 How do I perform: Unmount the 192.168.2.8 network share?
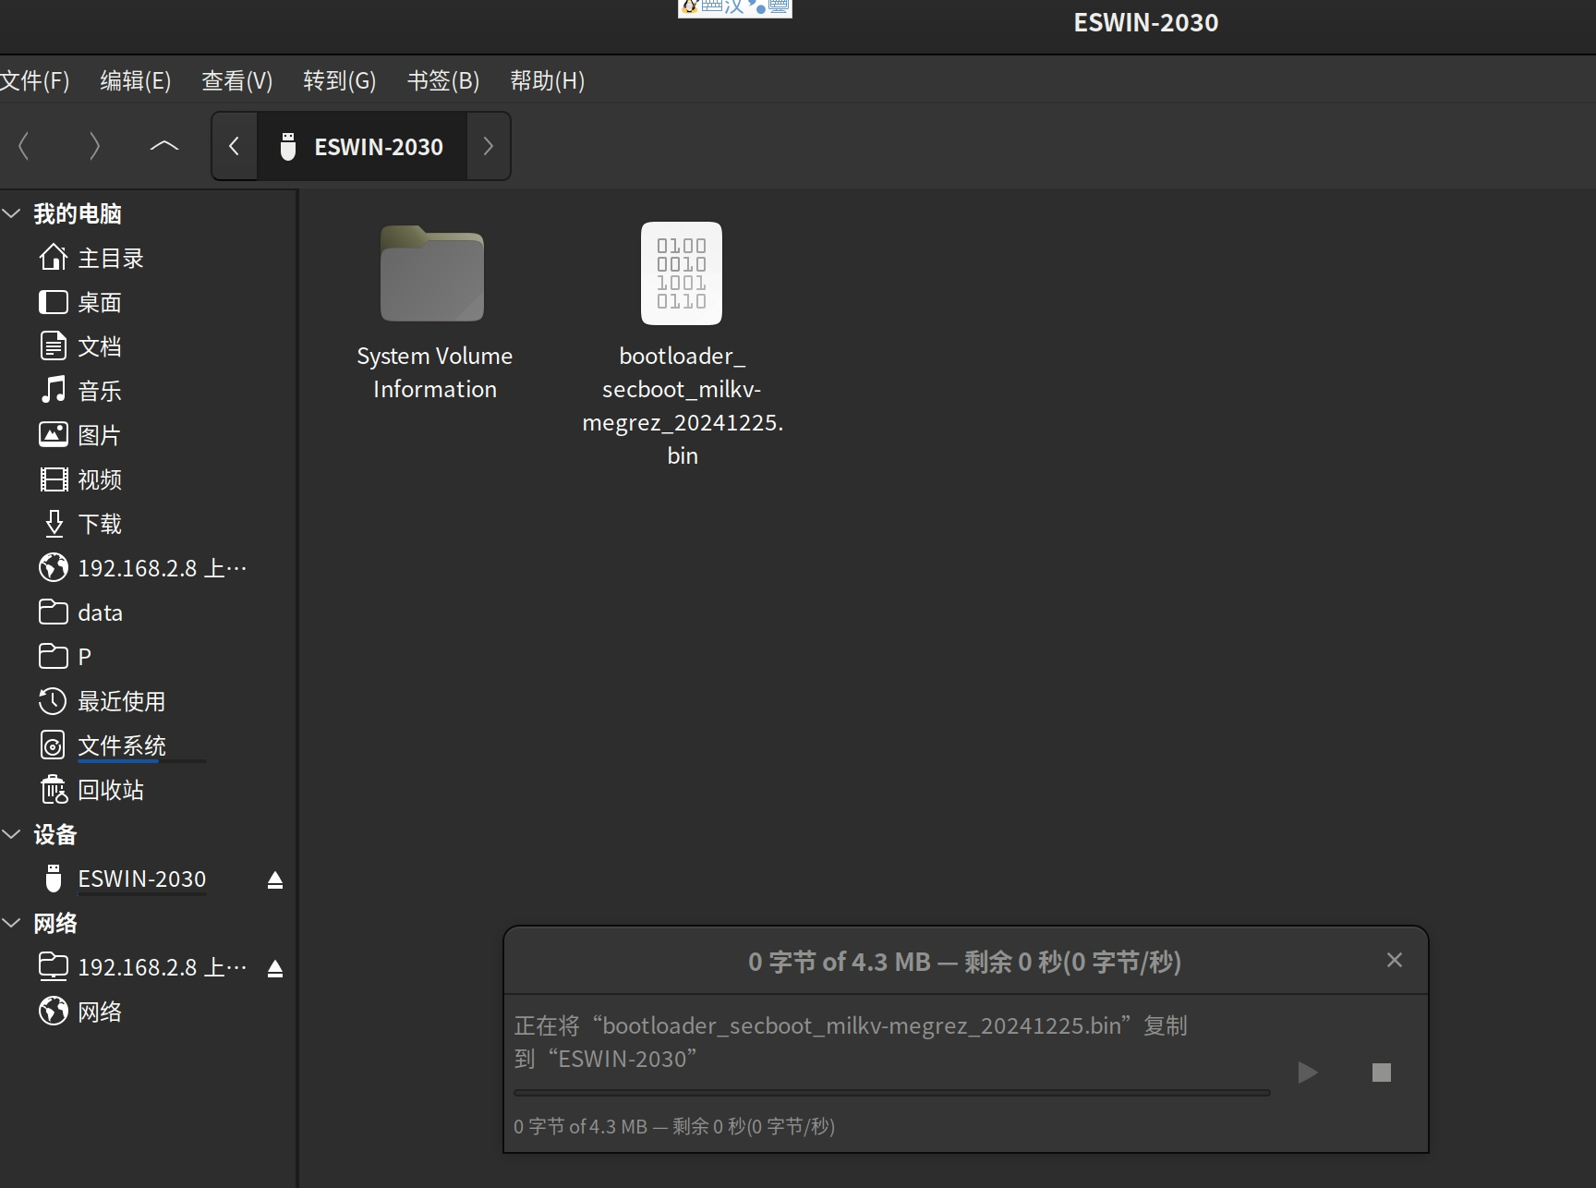275,969
